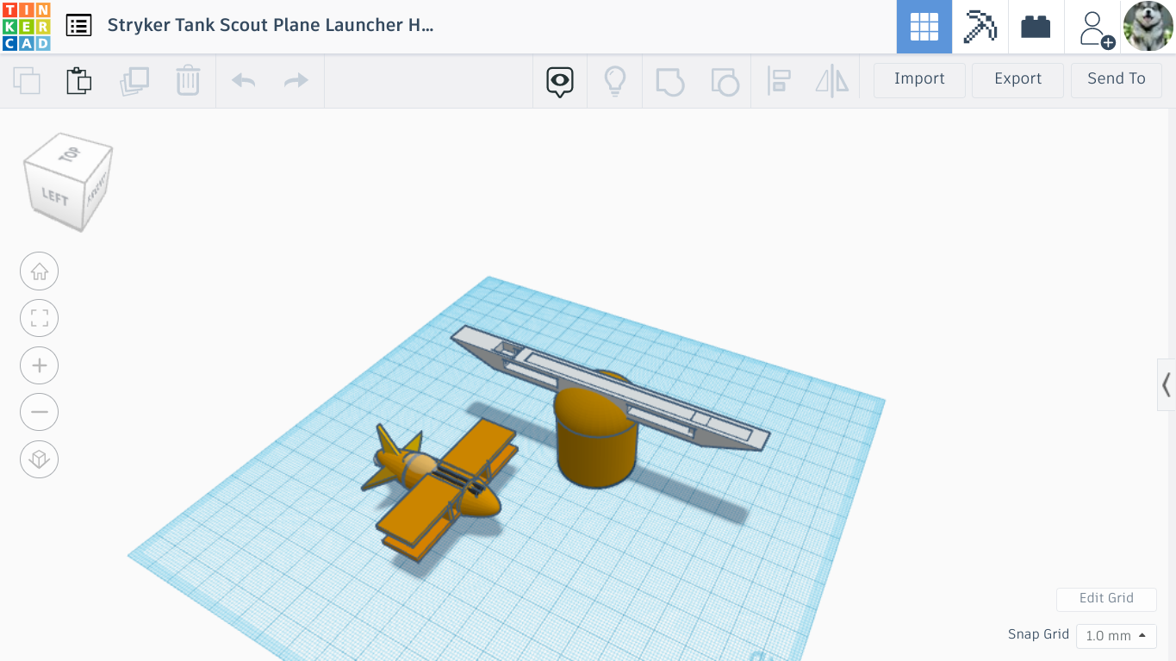Open the Brick view mode
The image size is (1176, 661).
pyautogui.click(x=1036, y=26)
